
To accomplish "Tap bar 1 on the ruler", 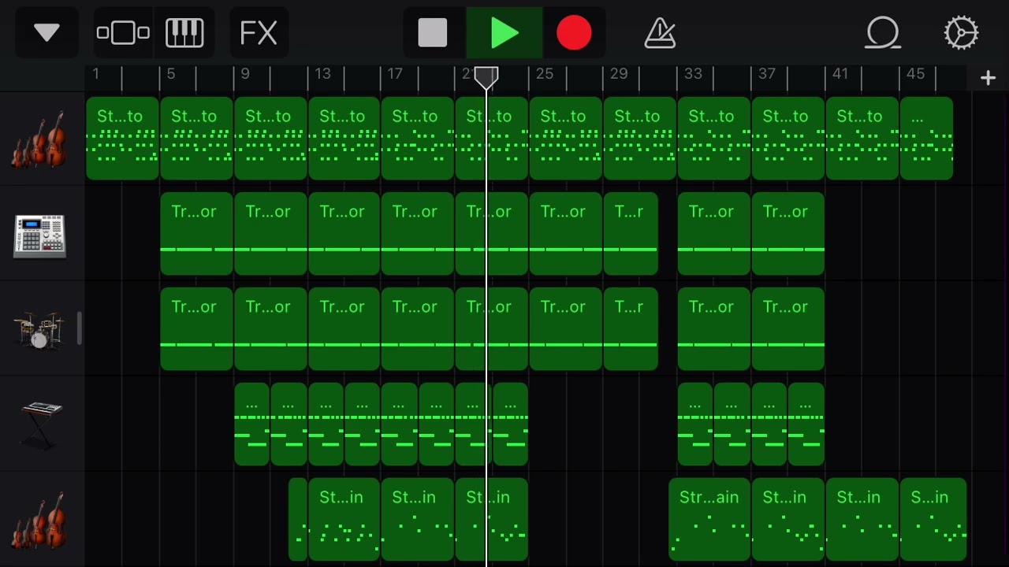I will [95, 74].
